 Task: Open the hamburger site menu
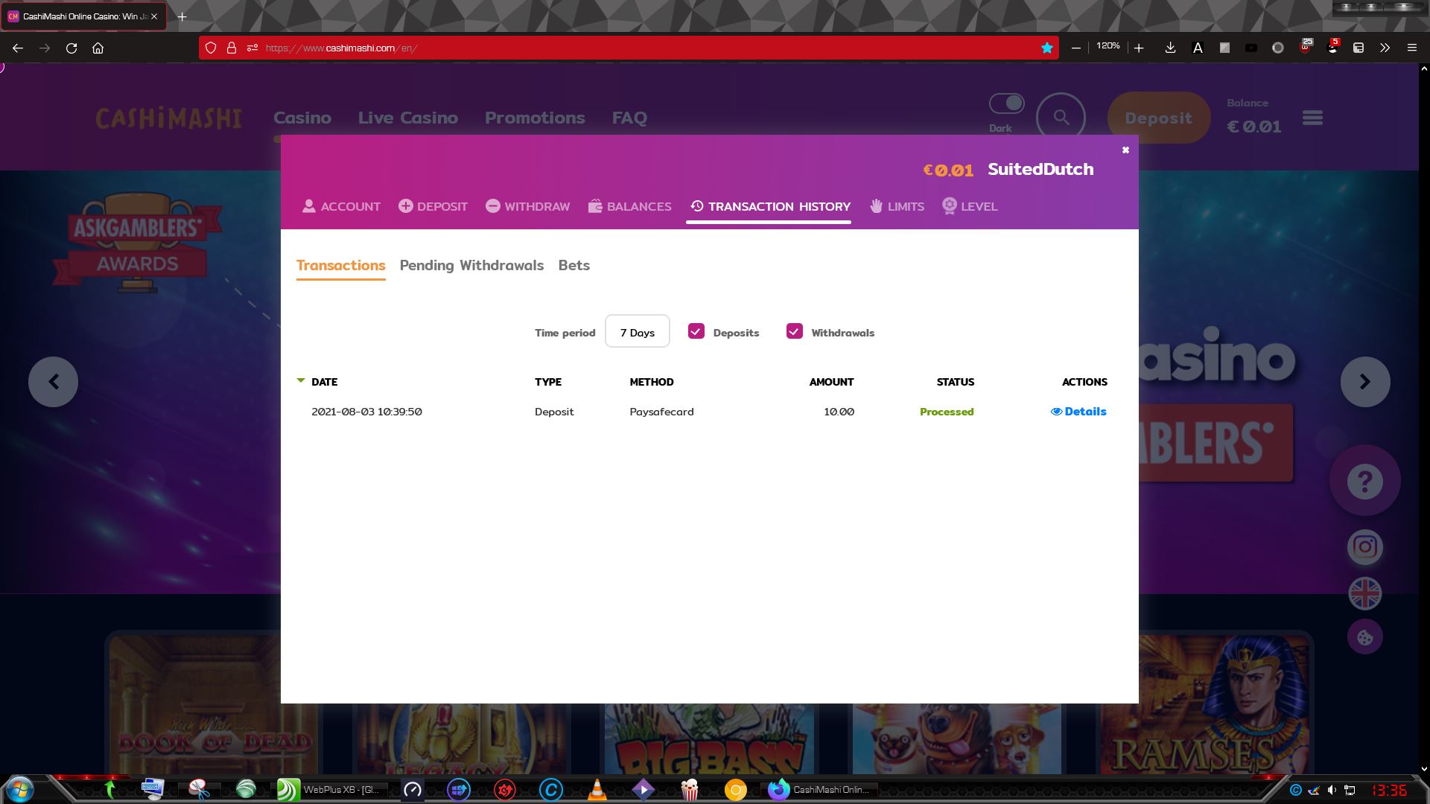[1312, 118]
